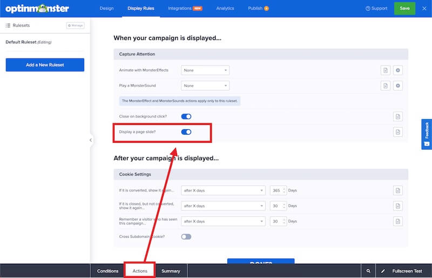Open the Conditions tab in bottom bar
432x278 pixels.
point(107,271)
